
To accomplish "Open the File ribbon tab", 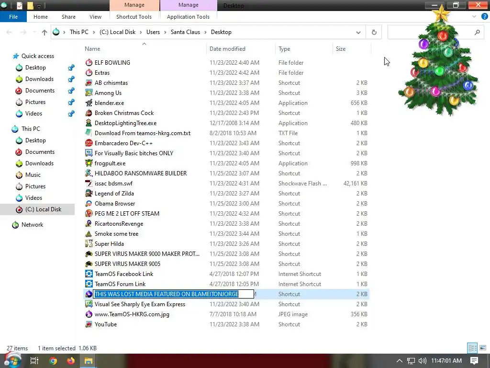I will tap(13, 17).
